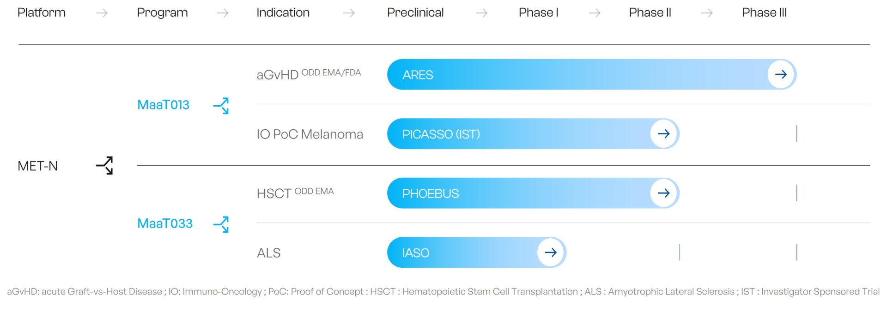Click the IASO trial bar label
Screen dimensions: 887x319
pos(416,253)
